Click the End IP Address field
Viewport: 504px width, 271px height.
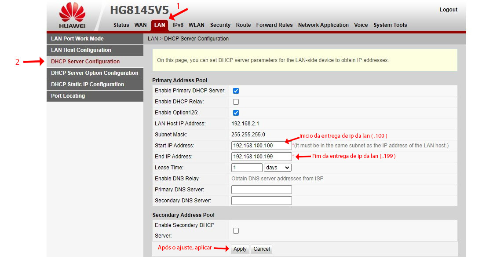[261, 157]
